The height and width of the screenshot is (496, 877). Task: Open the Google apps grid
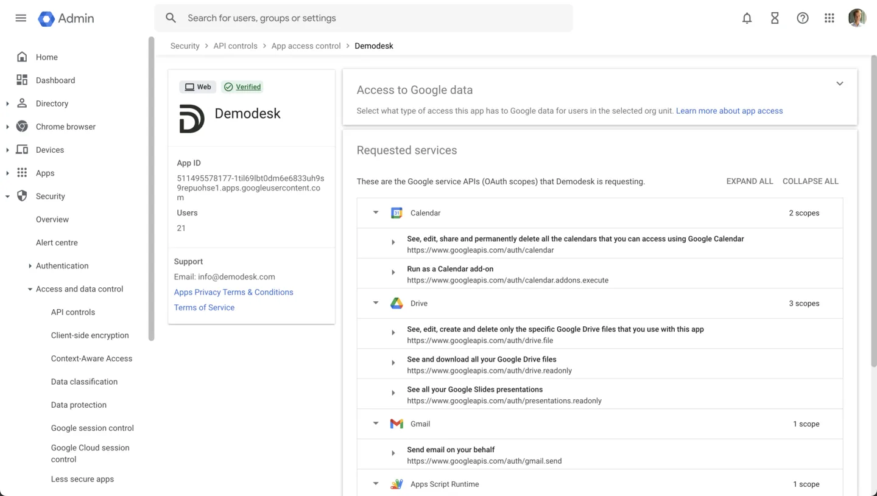pos(829,18)
